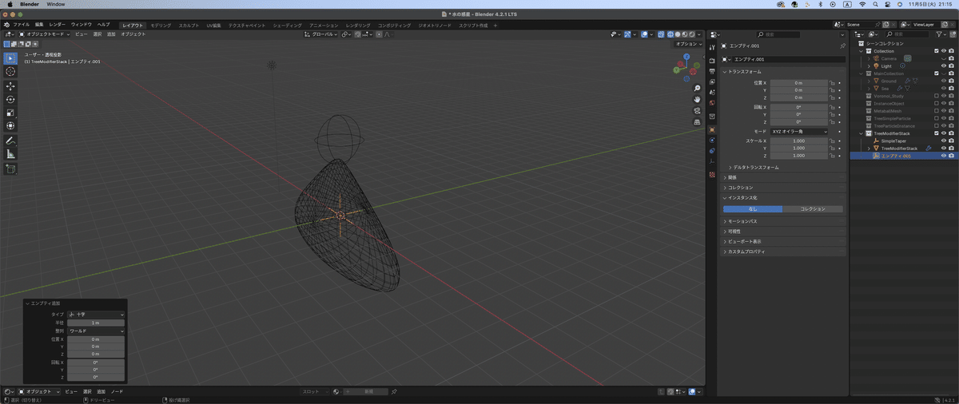
Task: Select the Cursor tool in toolbar
Action: pyautogui.click(x=10, y=72)
